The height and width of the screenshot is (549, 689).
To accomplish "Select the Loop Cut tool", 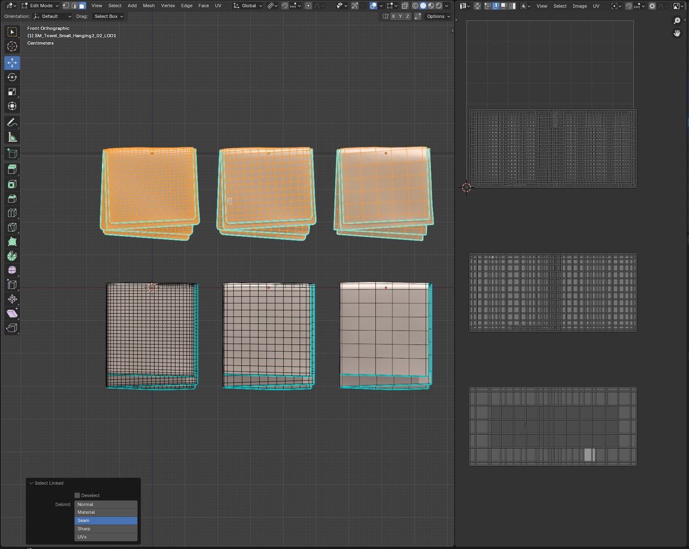I will click(x=12, y=213).
